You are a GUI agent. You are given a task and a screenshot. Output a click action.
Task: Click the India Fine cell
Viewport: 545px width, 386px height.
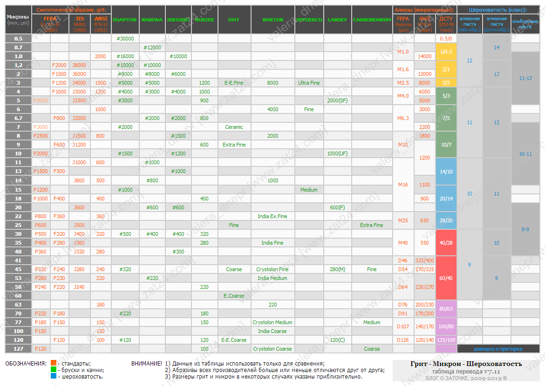(272, 243)
